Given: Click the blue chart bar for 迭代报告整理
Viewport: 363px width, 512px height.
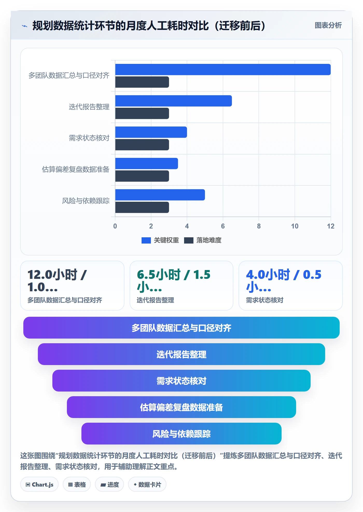Looking at the screenshot, I should point(173,101).
